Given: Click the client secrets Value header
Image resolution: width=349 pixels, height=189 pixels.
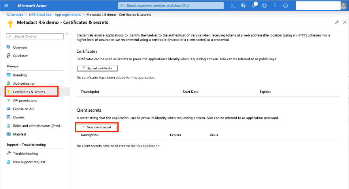Looking at the screenshot, I should [x=214, y=135].
